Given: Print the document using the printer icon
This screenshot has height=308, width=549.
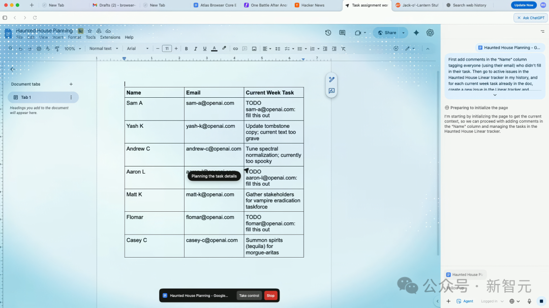Looking at the screenshot, I should [x=39, y=48].
